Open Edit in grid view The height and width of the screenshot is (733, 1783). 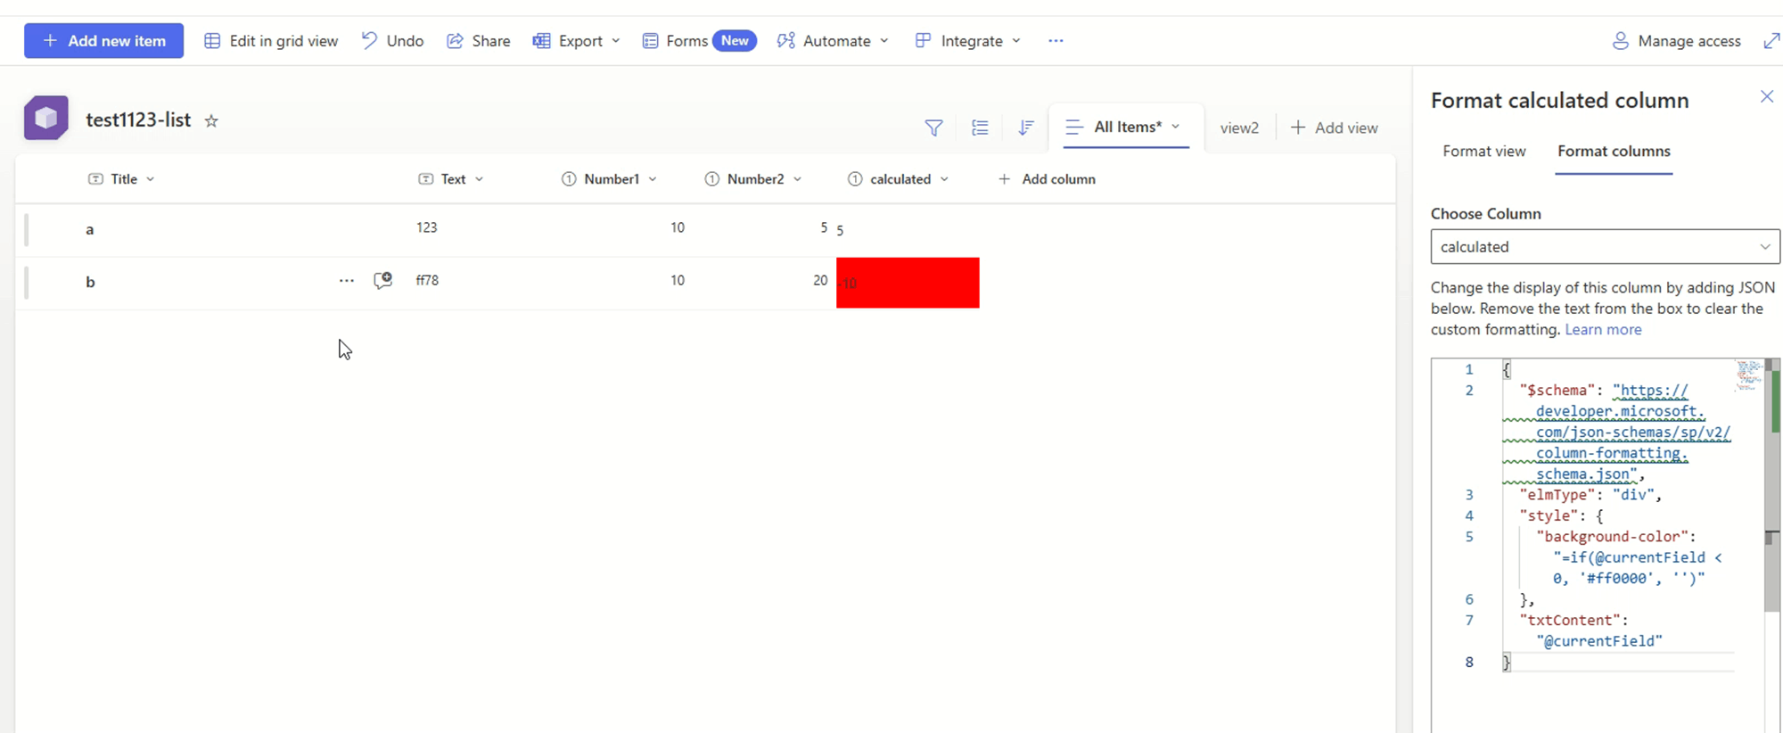[x=271, y=41]
